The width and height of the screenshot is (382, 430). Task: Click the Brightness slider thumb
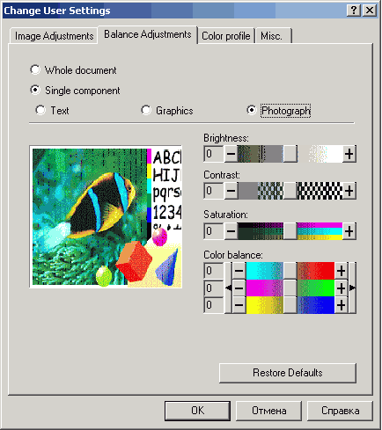(x=290, y=154)
